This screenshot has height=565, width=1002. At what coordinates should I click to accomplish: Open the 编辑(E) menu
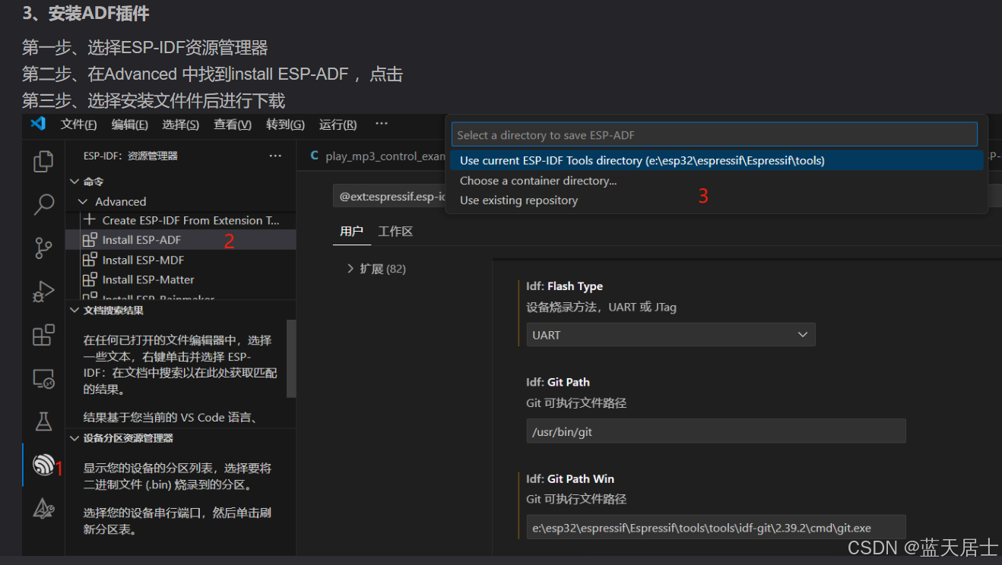tap(130, 125)
